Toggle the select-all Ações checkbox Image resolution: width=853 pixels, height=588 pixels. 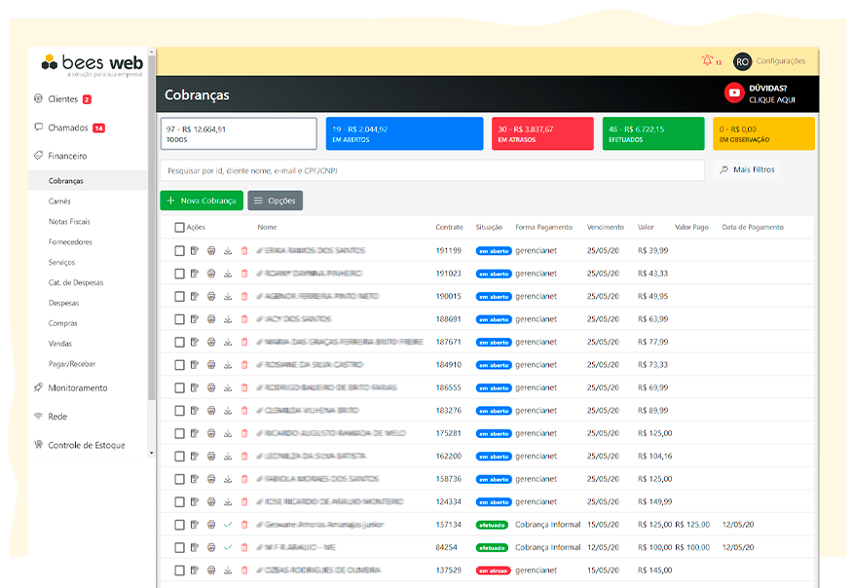point(179,228)
